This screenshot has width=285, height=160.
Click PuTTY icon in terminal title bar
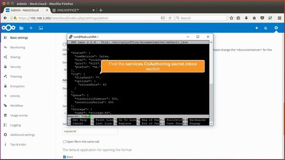coord(70,37)
